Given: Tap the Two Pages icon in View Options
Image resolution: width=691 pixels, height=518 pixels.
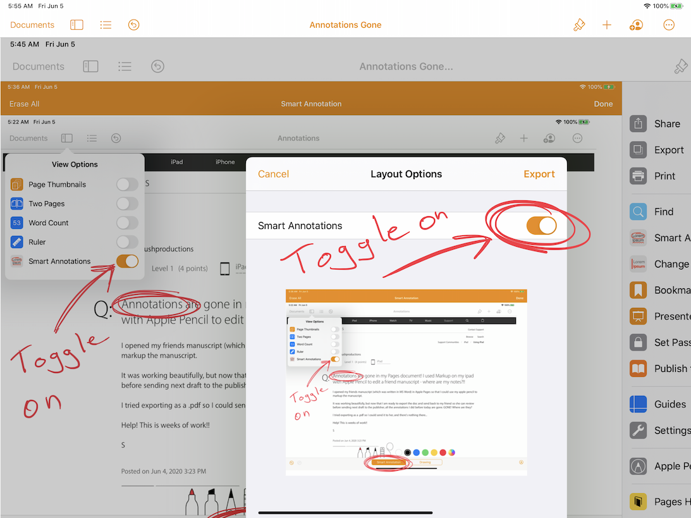Looking at the screenshot, I should (x=16, y=203).
